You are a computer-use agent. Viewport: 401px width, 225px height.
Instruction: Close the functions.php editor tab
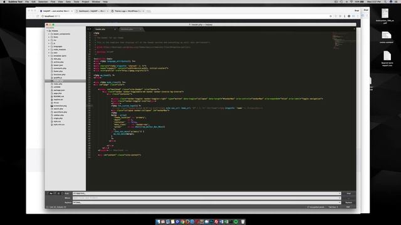pyautogui.click(x=140, y=29)
